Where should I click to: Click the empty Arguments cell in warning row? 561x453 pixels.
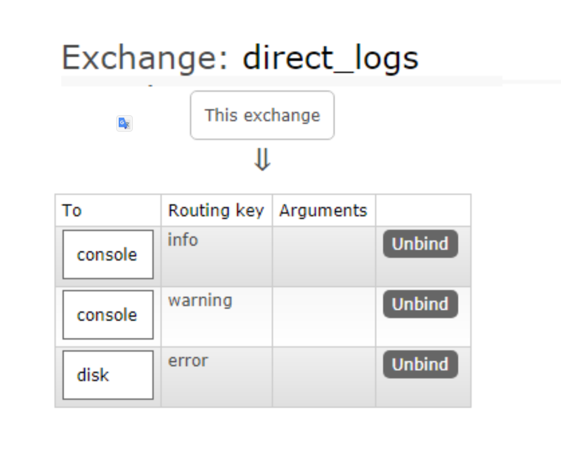click(x=324, y=317)
